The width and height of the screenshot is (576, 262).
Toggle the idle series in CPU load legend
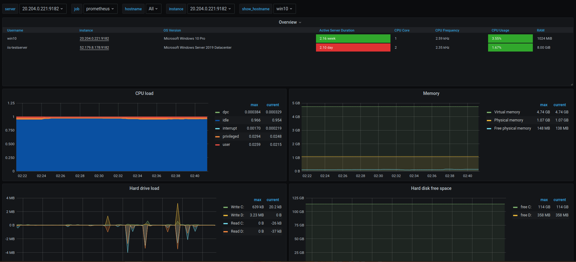[226, 120]
